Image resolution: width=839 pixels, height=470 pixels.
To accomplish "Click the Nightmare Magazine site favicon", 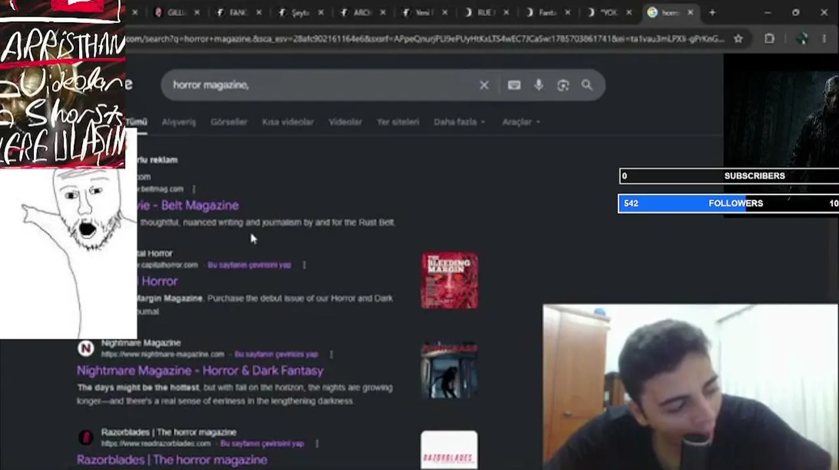I will pos(86,349).
